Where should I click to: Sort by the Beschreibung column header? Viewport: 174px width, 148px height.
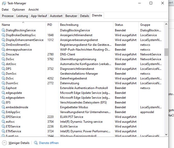[86, 25]
